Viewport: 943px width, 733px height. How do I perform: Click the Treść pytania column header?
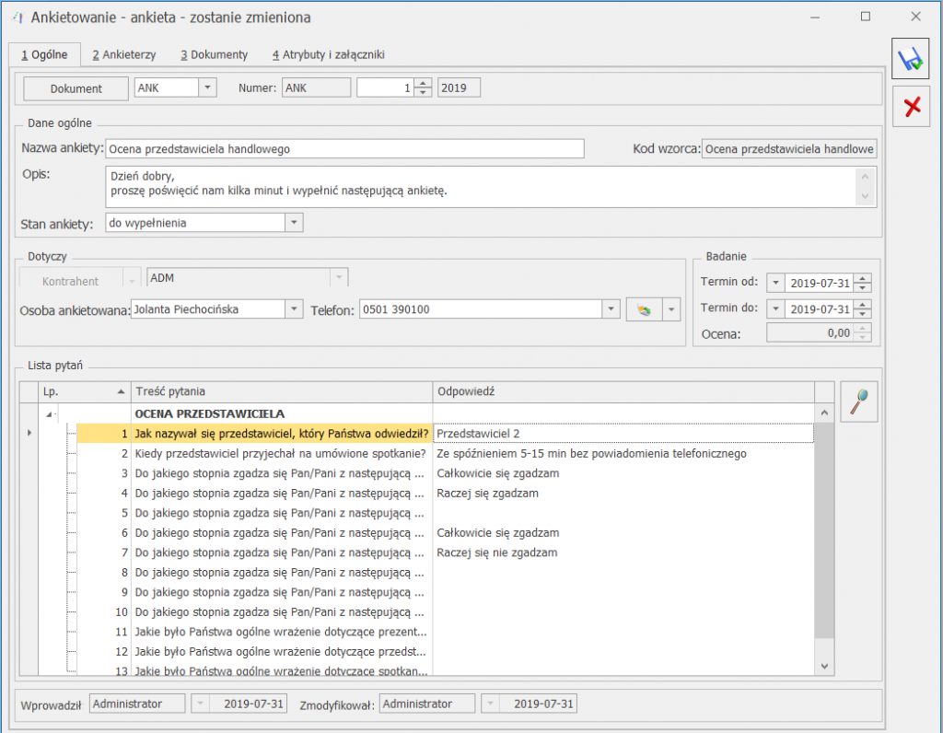pos(282,391)
